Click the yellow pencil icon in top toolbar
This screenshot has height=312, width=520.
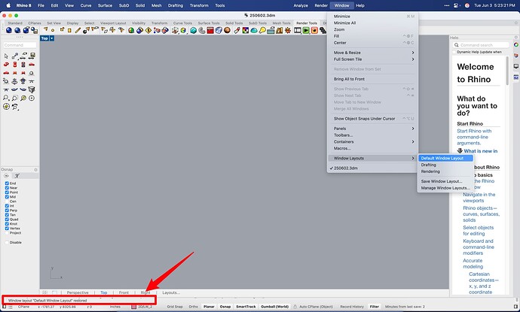pos(78,30)
